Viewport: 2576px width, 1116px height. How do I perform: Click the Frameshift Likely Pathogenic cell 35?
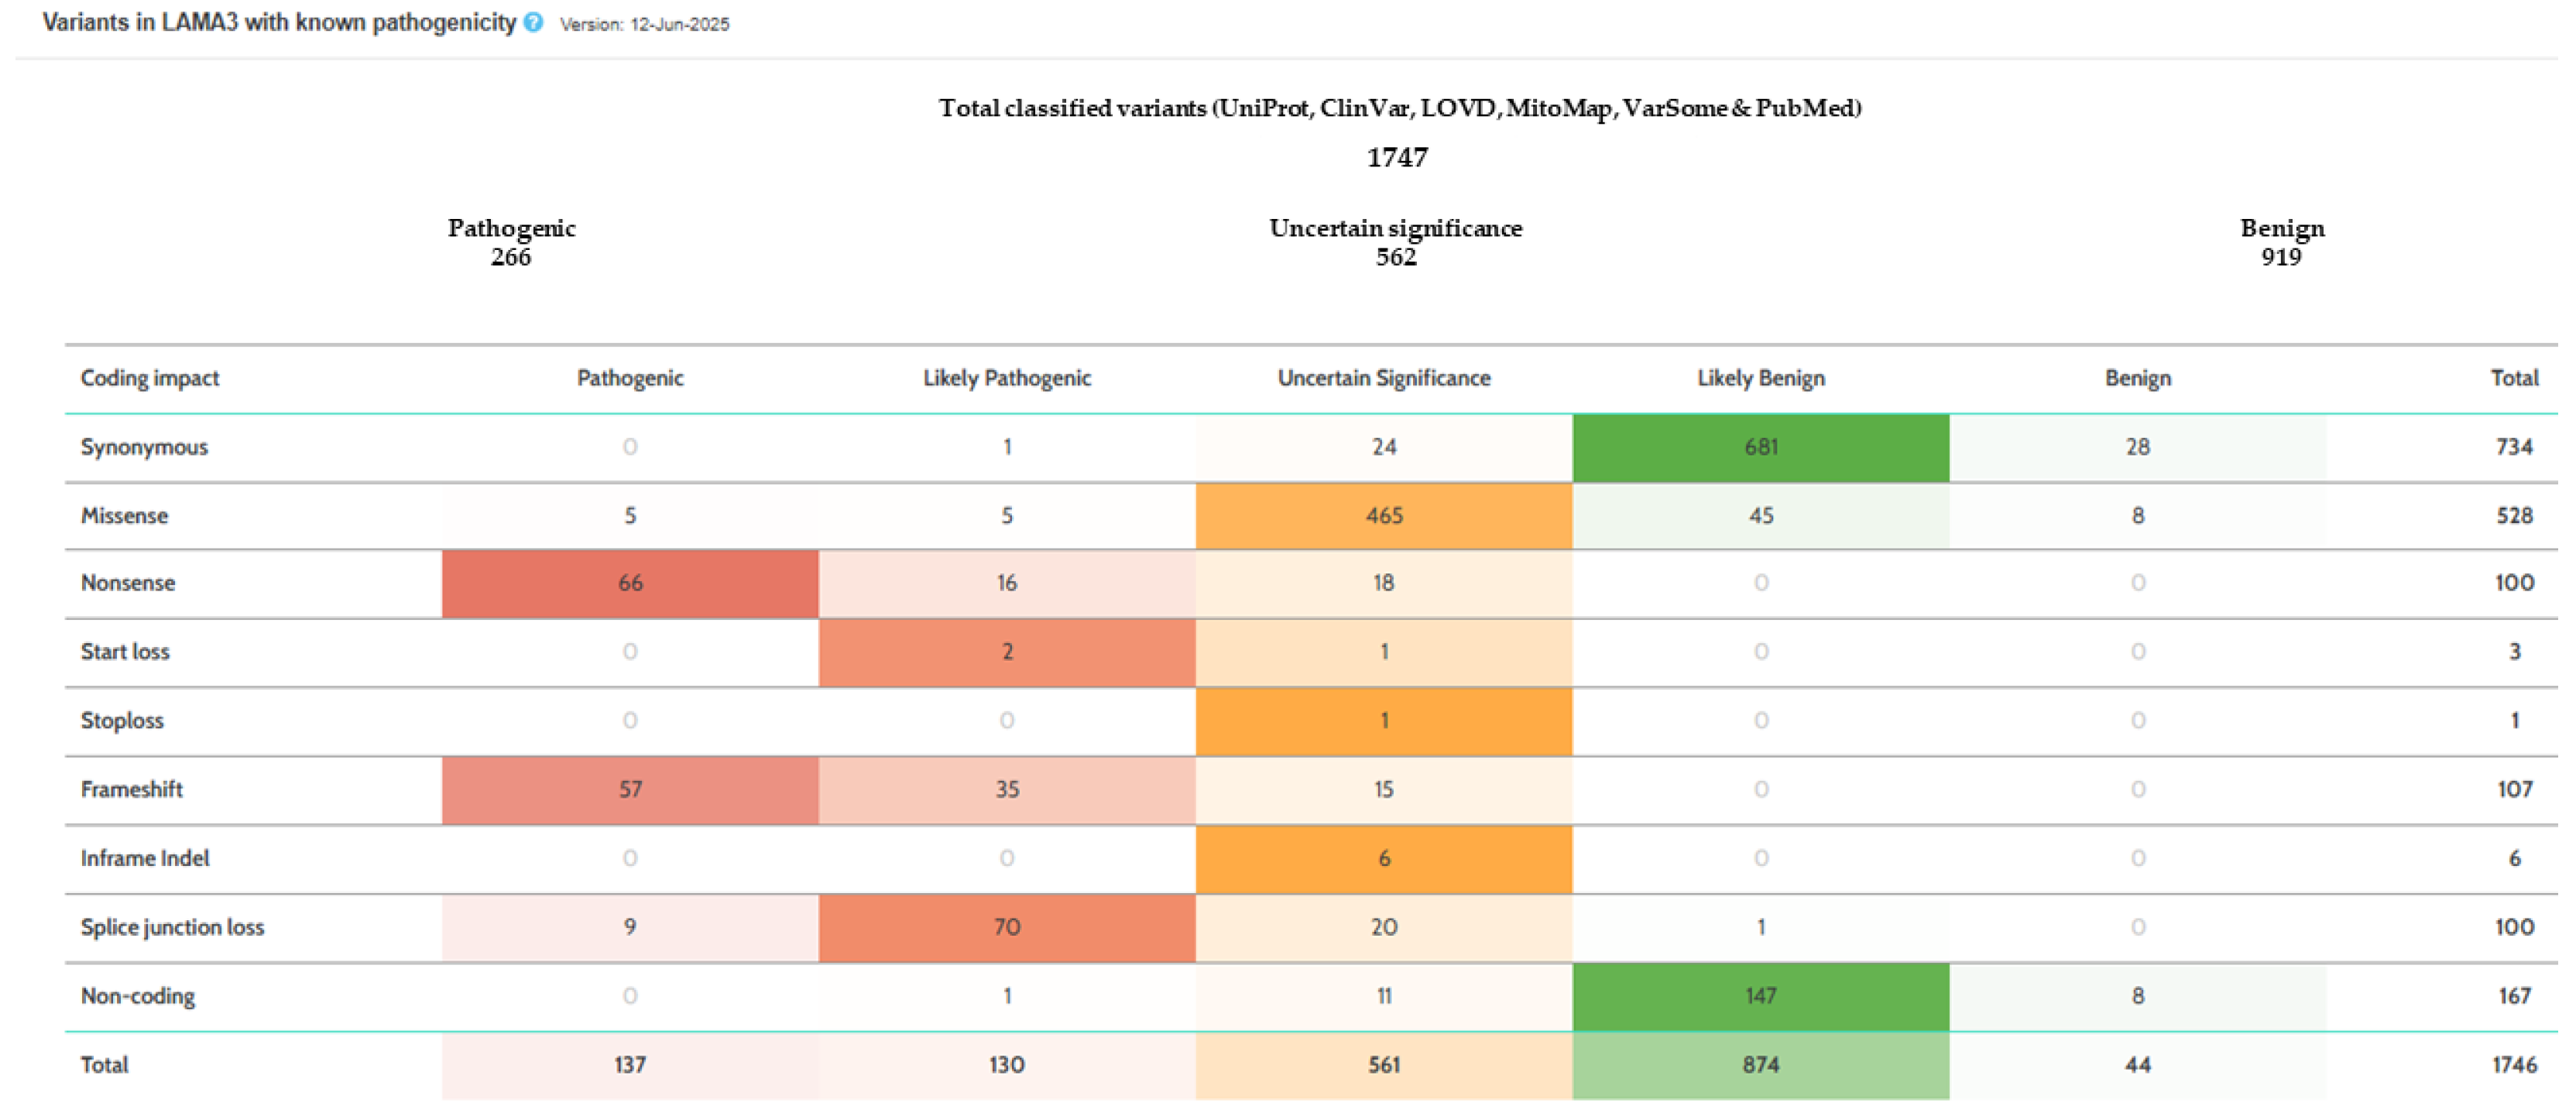pos(1006,789)
